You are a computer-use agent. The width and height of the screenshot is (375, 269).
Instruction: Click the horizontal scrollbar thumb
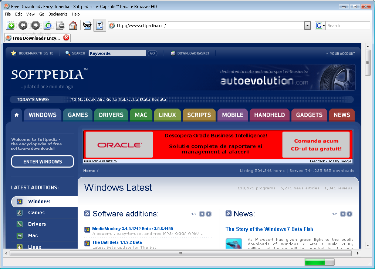coord(180,253)
